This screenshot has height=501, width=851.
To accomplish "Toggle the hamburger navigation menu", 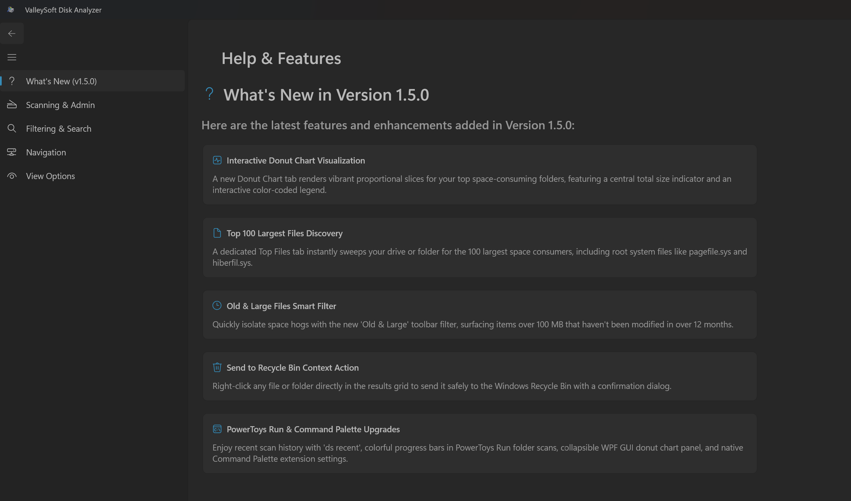I will pyautogui.click(x=12, y=57).
